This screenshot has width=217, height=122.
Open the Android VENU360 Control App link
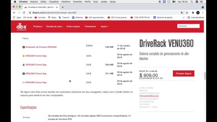36,56
